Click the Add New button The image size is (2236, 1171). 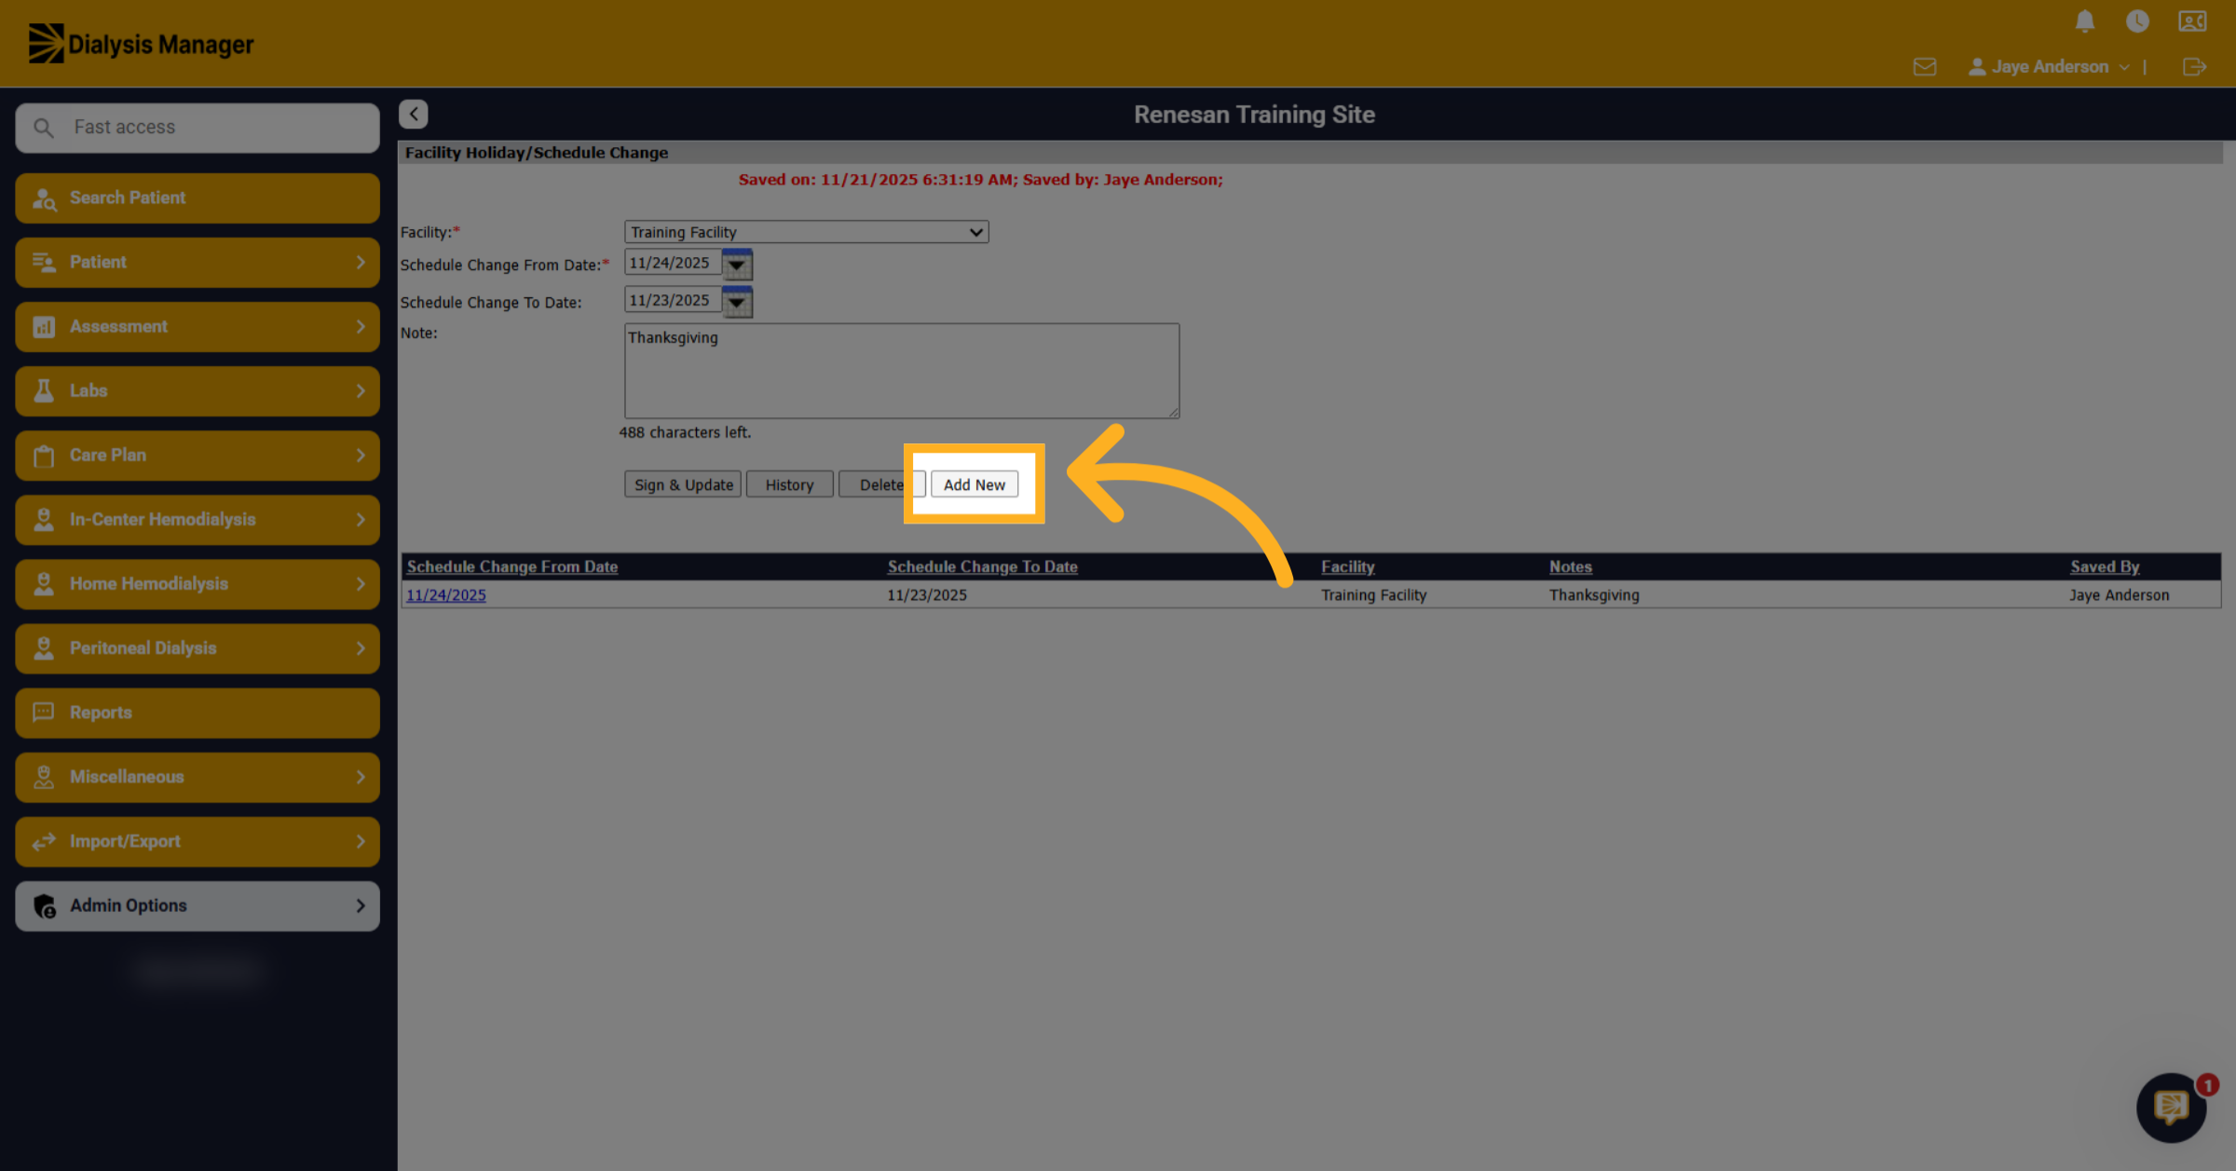point(975,484)
